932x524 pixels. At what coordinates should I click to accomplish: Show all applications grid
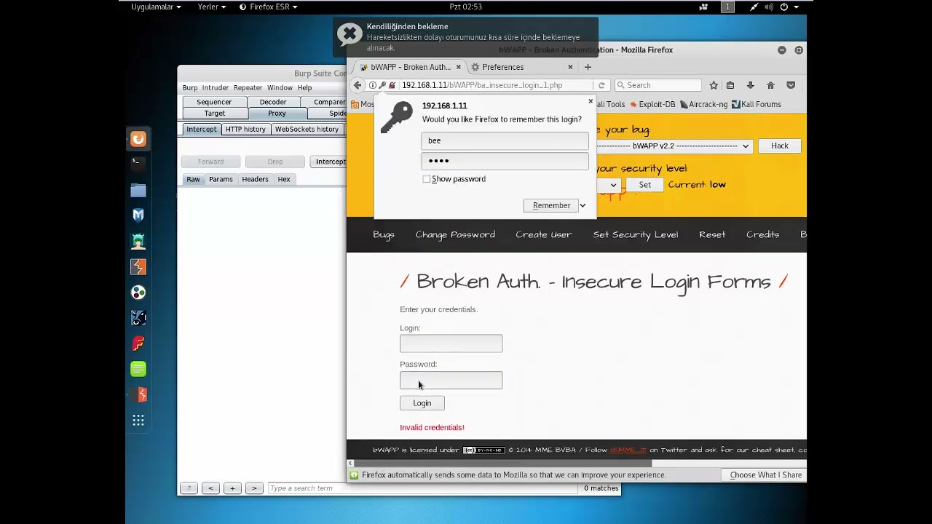(138, 420)
